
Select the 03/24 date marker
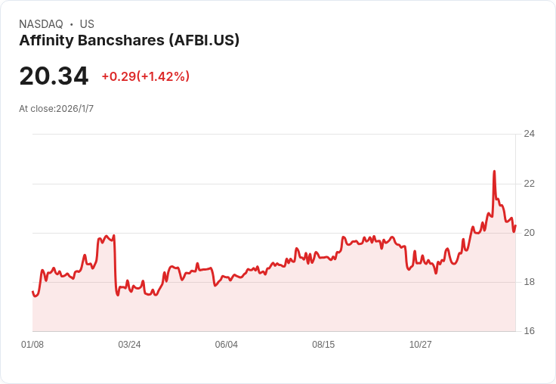click(129, 345)
